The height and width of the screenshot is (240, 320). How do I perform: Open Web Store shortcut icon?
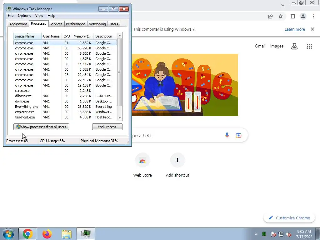point(142,160)
